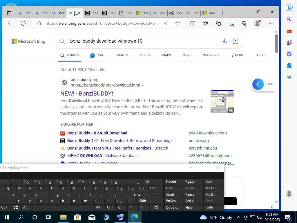297x223 pixels.
Task: Open split screen view
Action: [x=193, y=23]
